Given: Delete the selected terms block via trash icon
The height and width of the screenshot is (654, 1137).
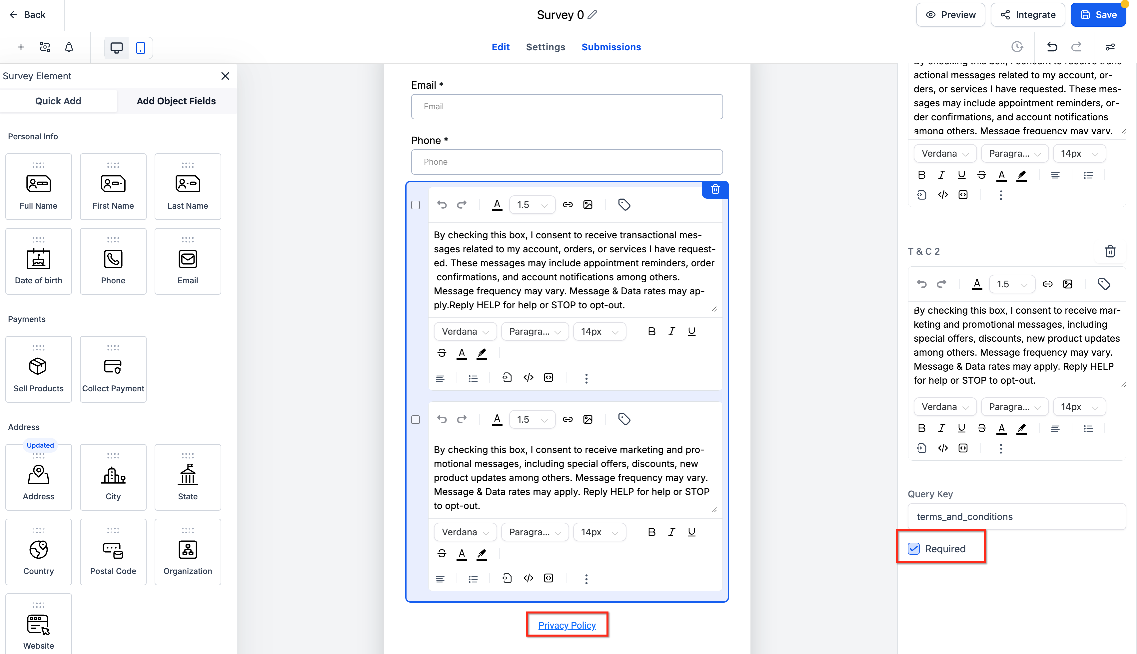Looking at the screenshot, I should coord(715,190).
